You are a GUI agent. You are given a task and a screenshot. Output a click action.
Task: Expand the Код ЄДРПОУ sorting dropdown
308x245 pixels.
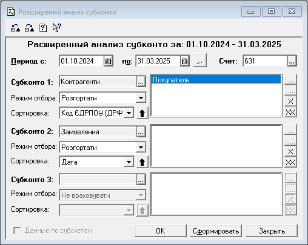(x=129, y=113)
